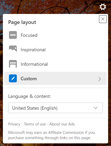Click the Informational layout icon
The height and width of the screenshot is (146, 111).
pos(13,64)
